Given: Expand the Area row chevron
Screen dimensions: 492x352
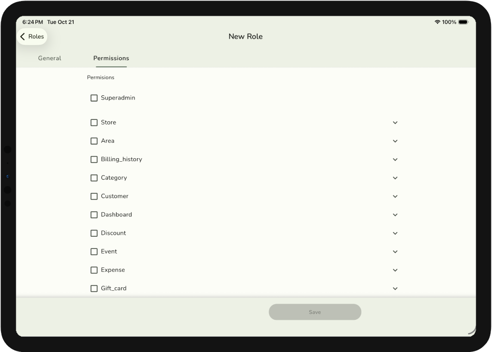Looking at the screenshot, I should coord(395,141).
